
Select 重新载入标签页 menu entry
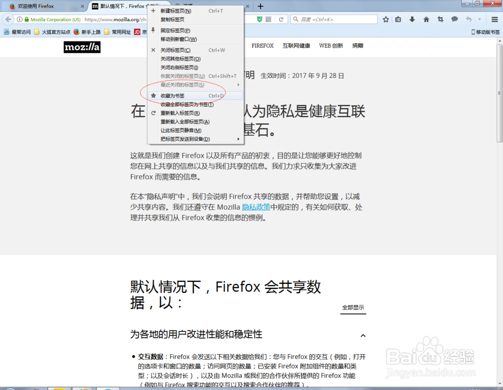click(x=195, y=113)
